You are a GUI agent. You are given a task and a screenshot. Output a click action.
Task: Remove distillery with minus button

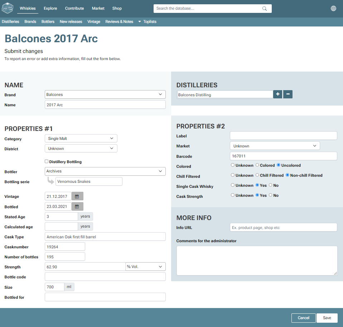[288, 94]
